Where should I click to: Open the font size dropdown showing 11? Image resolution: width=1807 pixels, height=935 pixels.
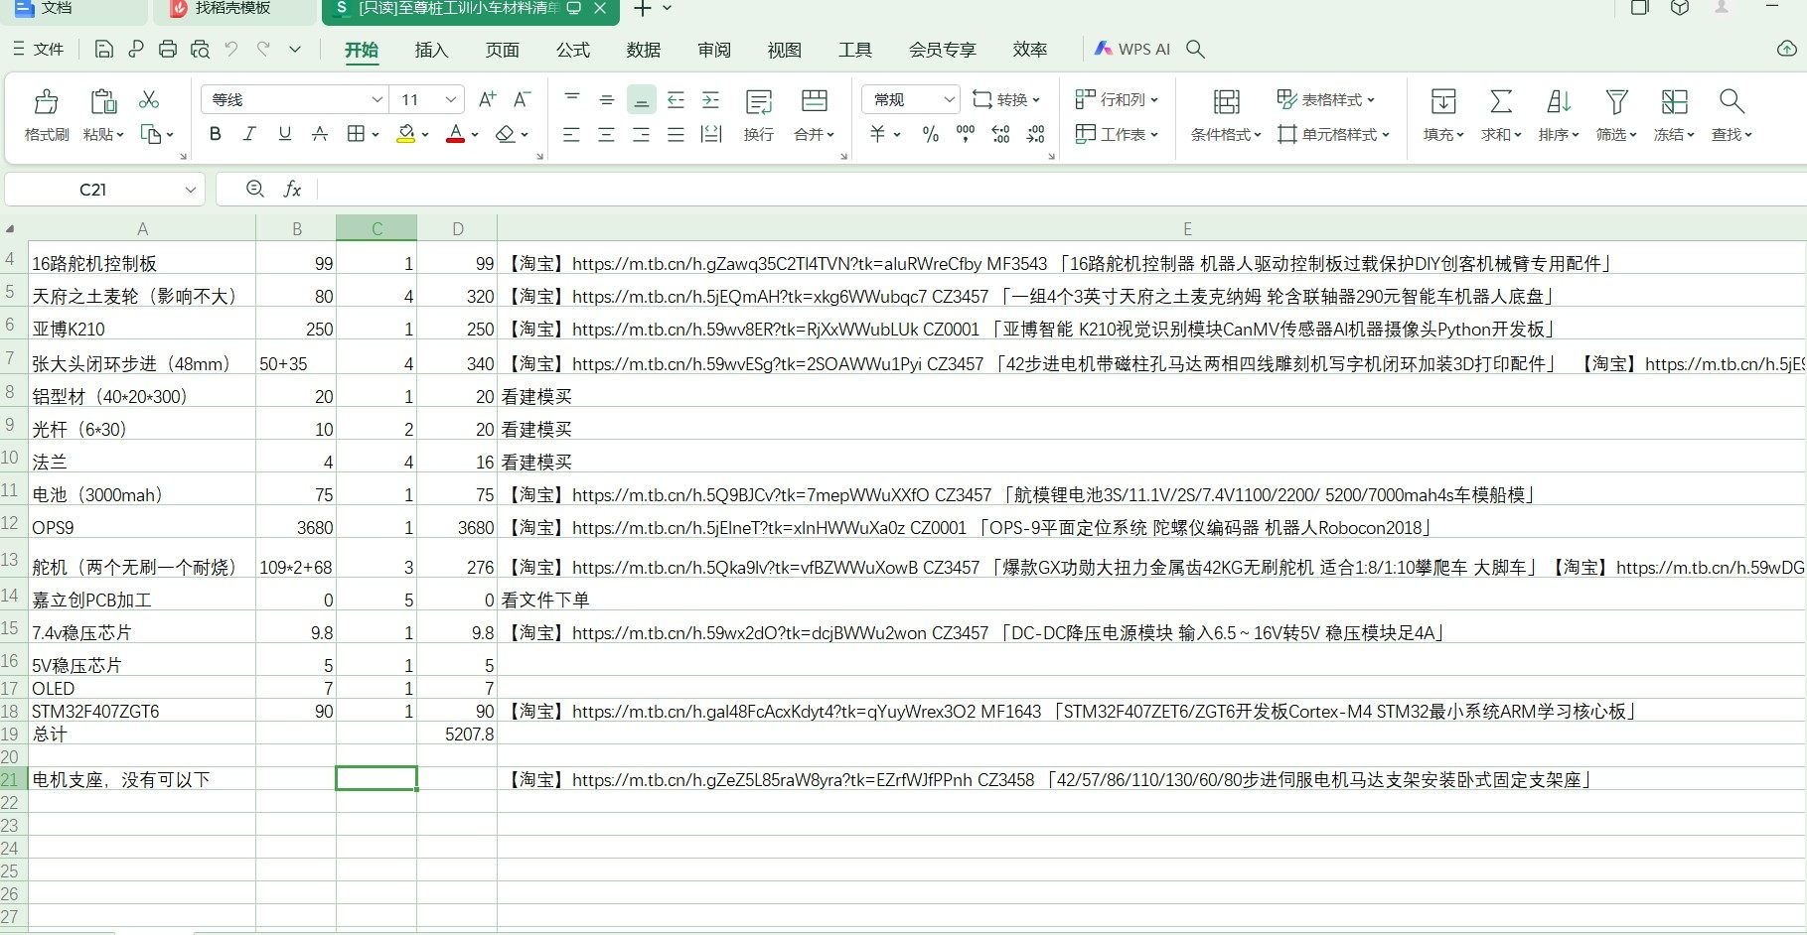point(450,99)
